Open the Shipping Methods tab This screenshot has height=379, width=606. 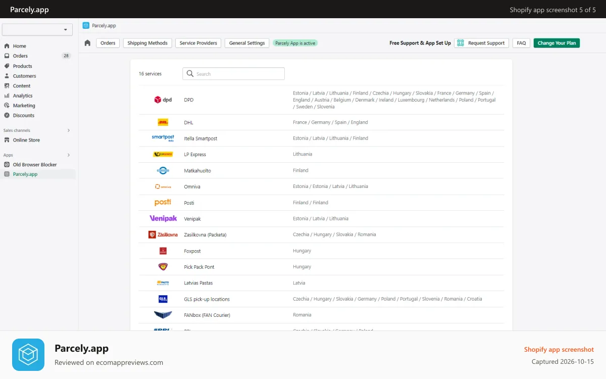click(x=147, y=43)
